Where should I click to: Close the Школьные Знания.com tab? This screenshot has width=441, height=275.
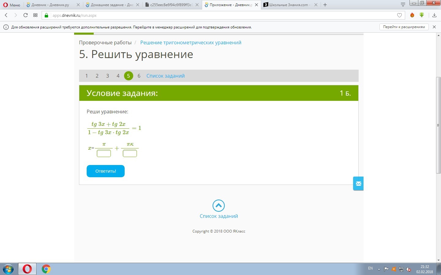[x=316, y=5]
